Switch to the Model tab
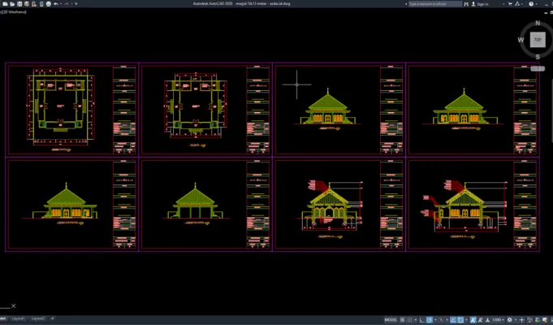 coord(3,318)
